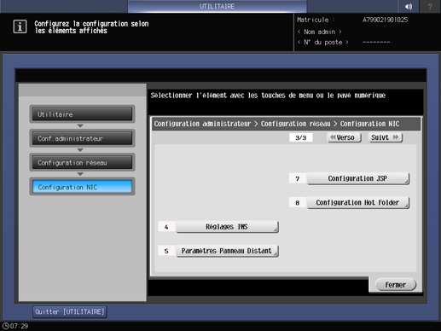Image resolution: width=441 pixels, height=331 pixels.
Task: Return to Configuration réseau level
Action: [82, 162]
